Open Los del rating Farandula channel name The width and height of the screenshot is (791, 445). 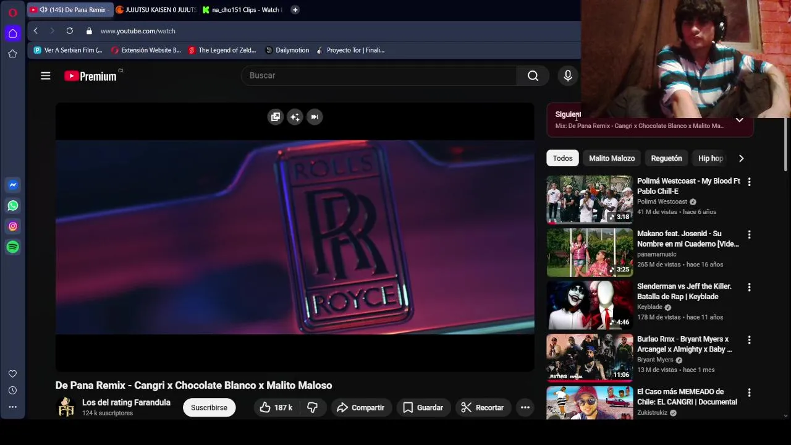[126, 402]
